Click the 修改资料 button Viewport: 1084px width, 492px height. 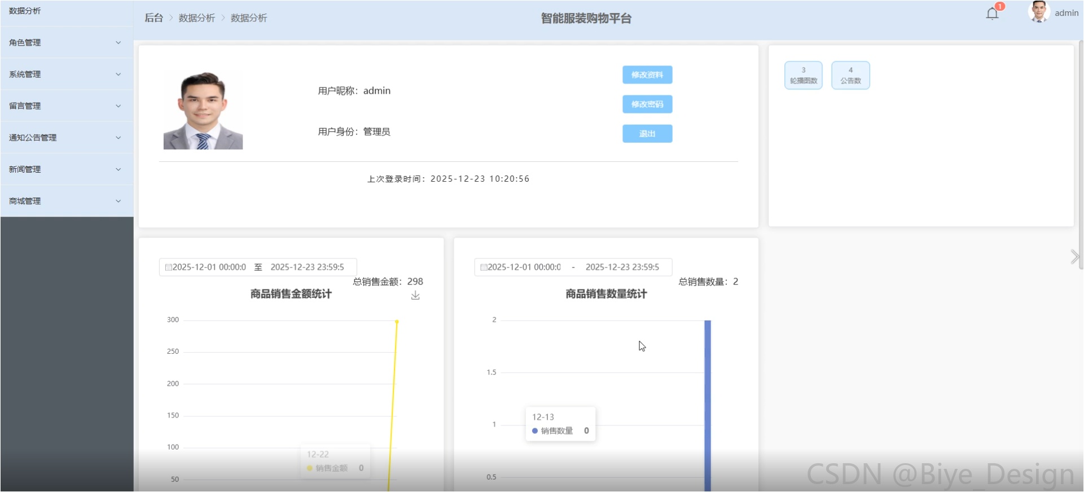(x=647, y=74)
